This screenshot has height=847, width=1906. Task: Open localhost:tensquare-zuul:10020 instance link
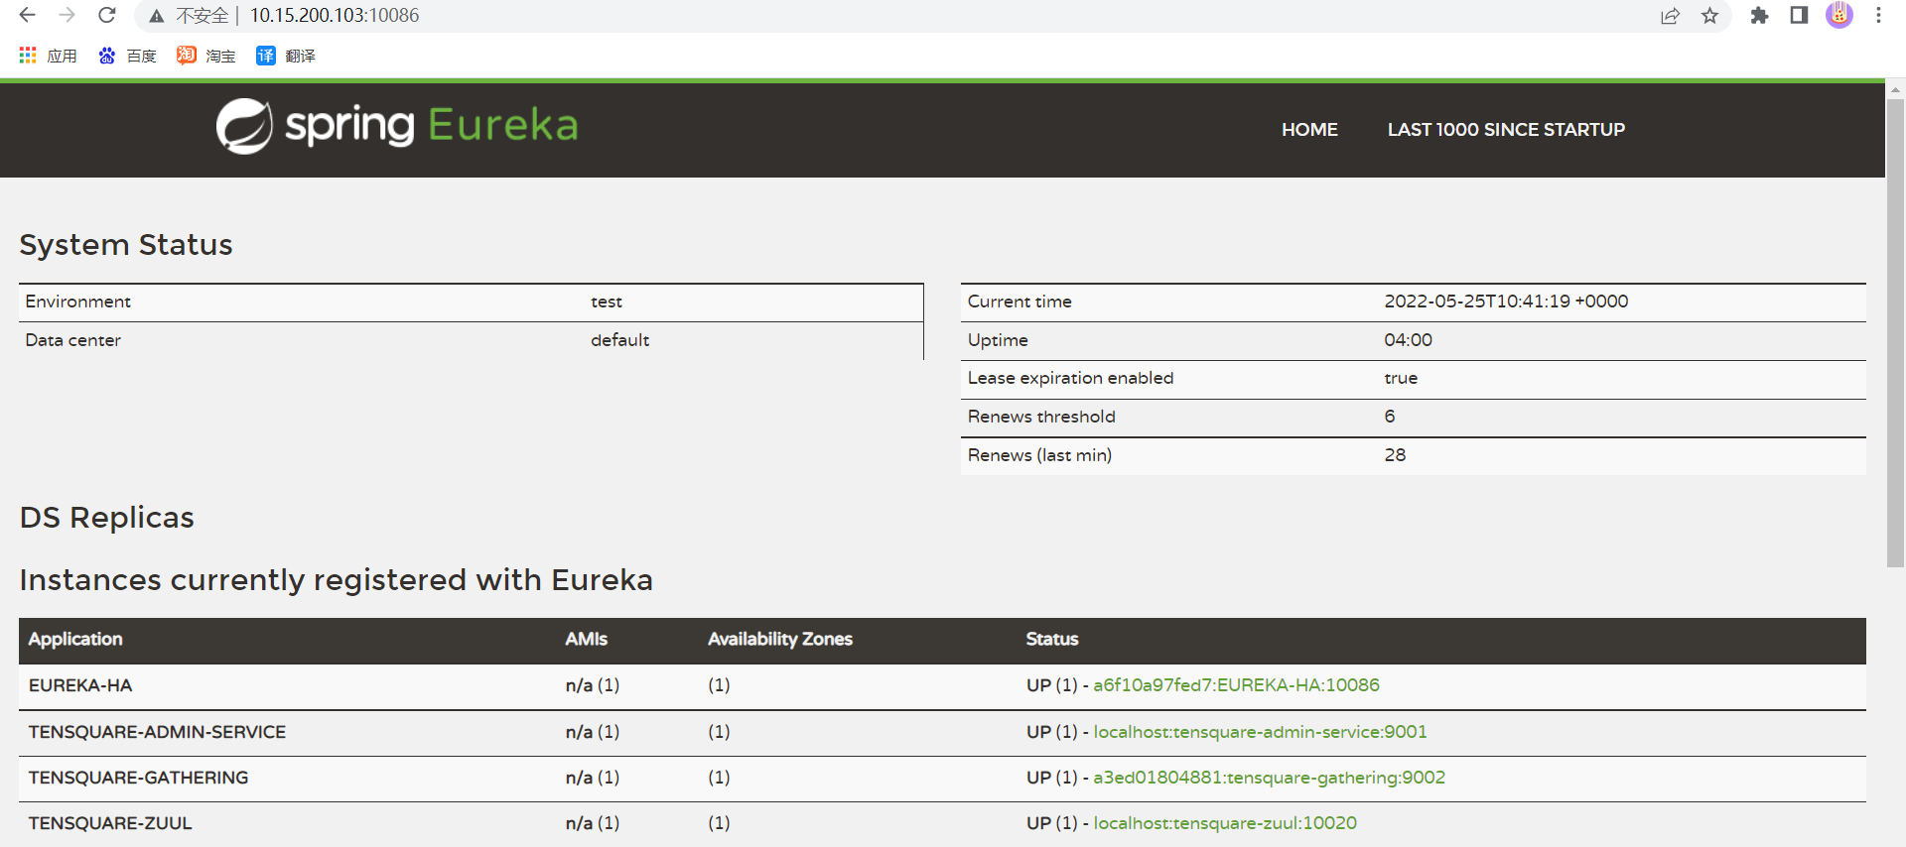pyautogui.click(x=1225, y=823)
